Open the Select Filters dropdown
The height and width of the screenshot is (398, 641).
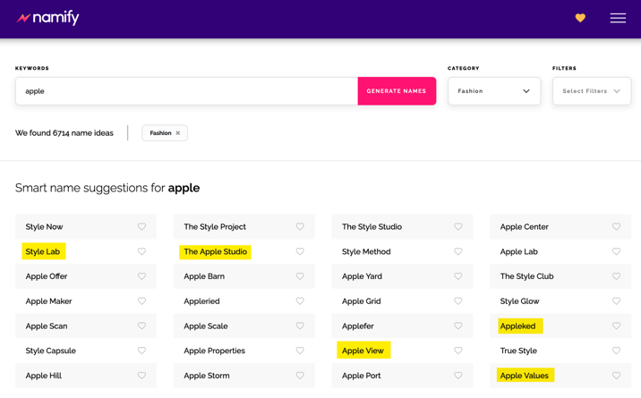click(x=591, y=91)
